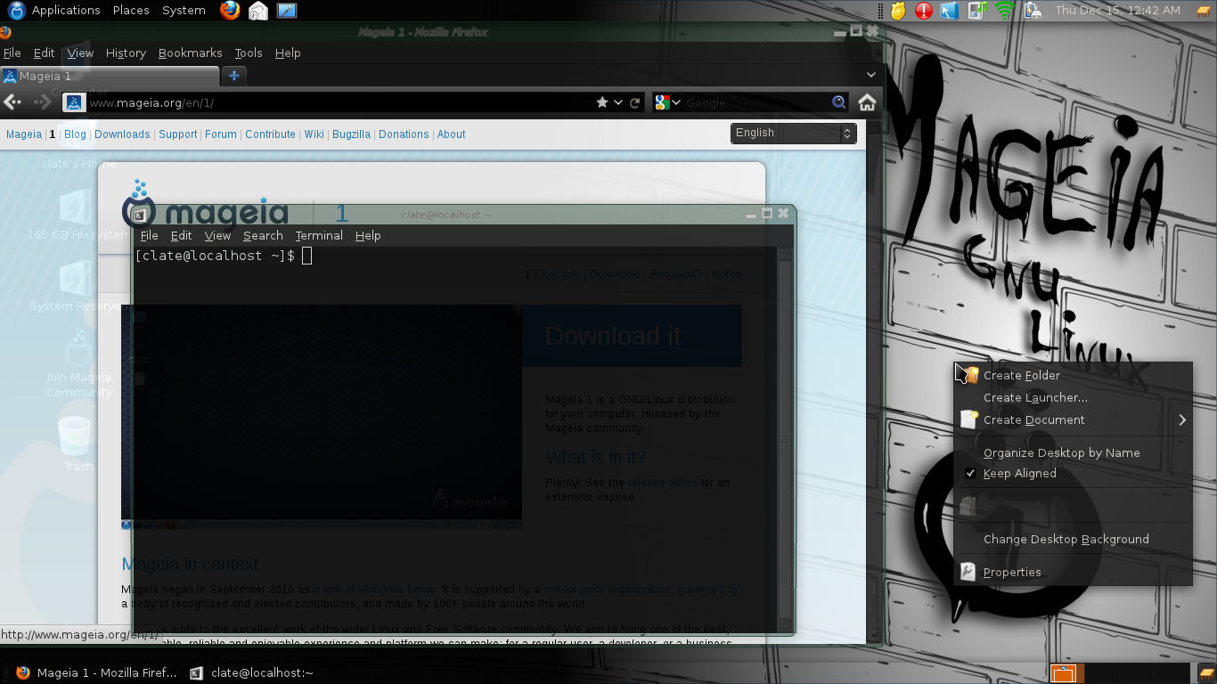Open the list all tabs arrow
This screenshot has width=1217, height=684.
871,76
